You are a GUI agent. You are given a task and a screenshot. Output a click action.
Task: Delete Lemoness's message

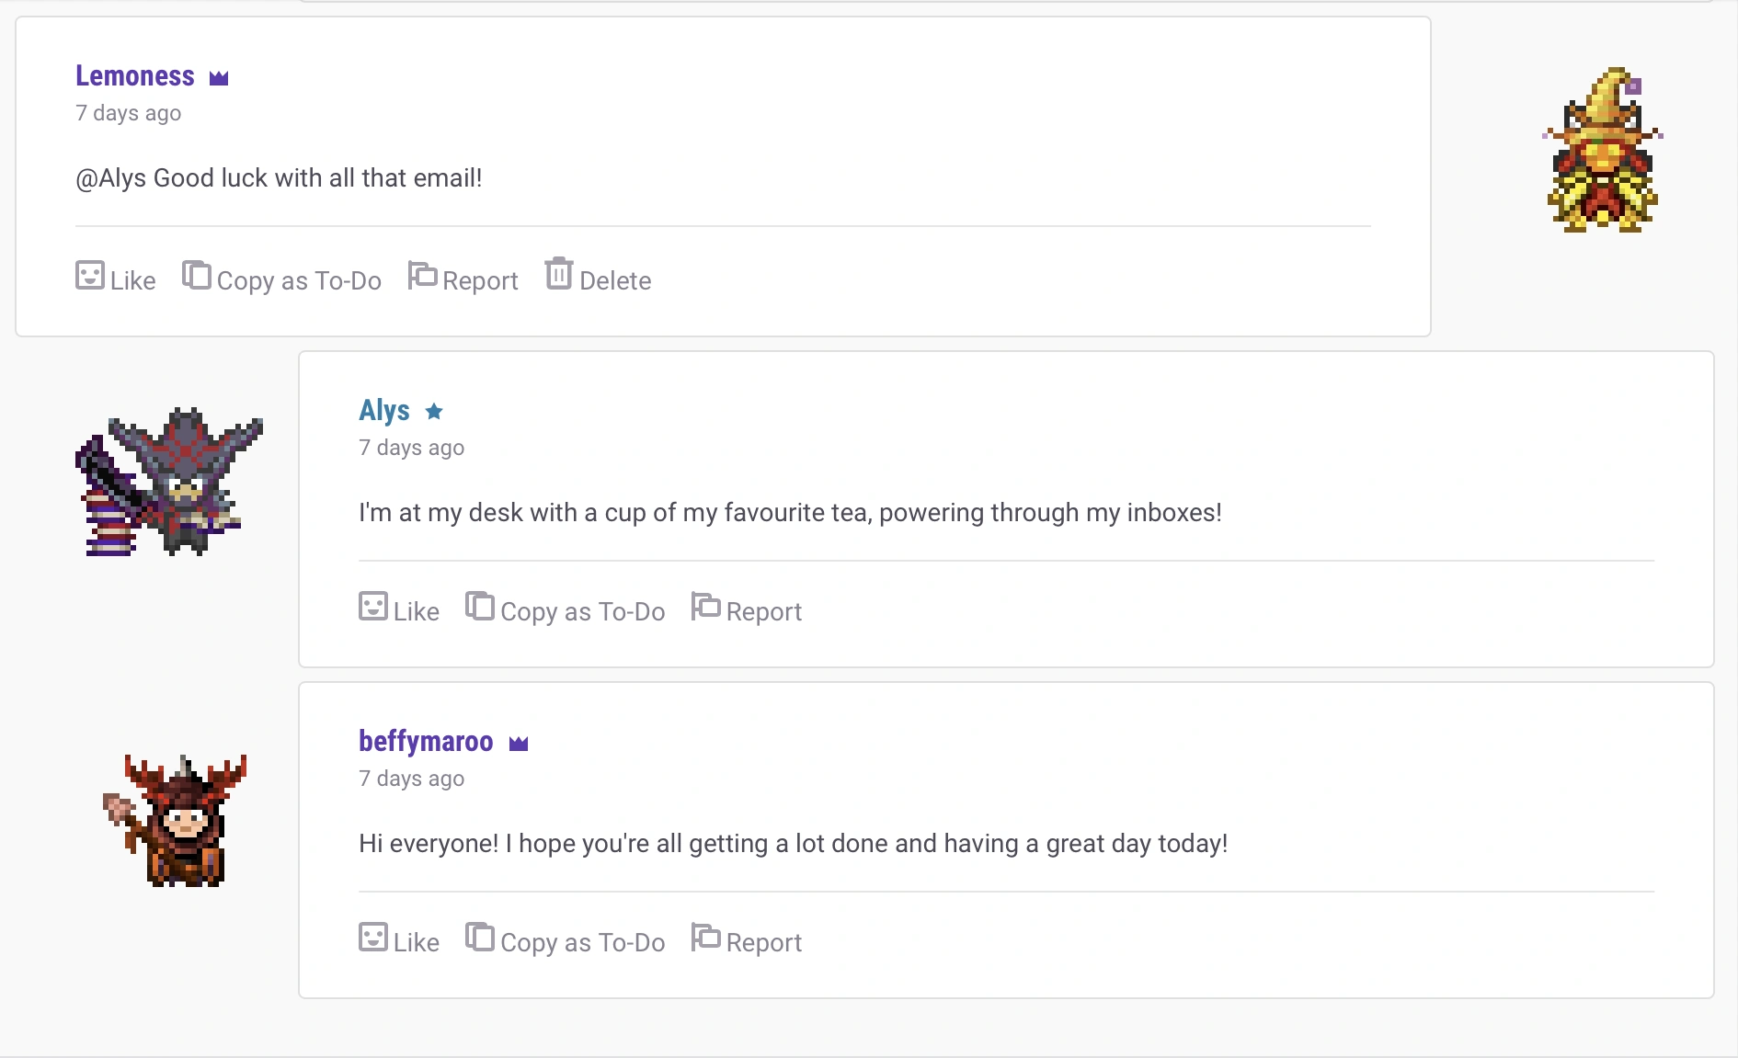tap(599, 279)
